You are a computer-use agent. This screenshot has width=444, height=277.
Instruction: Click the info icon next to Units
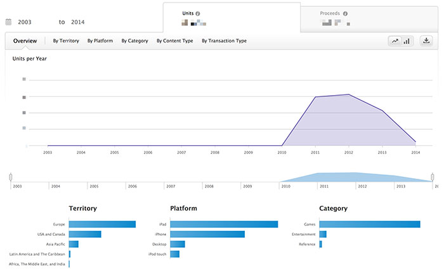click(x=198, y=13)
